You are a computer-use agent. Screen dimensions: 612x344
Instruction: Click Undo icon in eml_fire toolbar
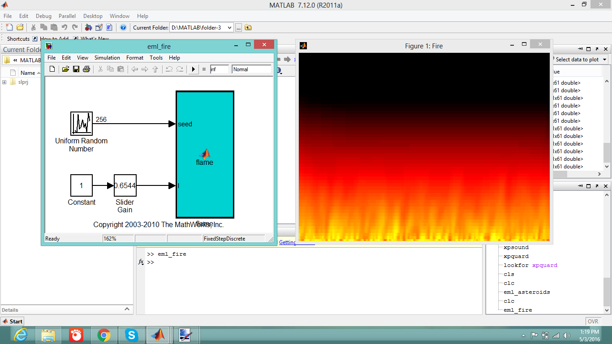click(x=169, y=69)
